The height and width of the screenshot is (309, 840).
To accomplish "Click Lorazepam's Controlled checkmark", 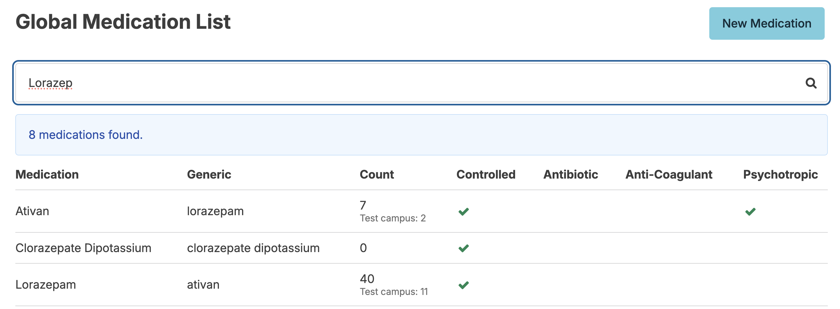I will click(463, 285).
